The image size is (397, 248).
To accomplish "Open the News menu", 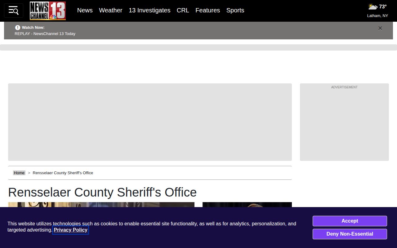I will [x=85, y=10].
